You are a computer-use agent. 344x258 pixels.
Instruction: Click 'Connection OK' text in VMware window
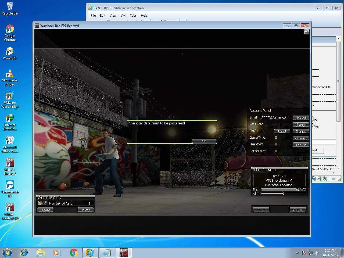pyautogui.click(x=321, y=87)
